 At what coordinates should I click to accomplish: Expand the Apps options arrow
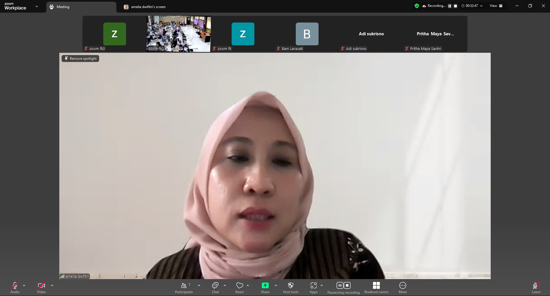click(x=322, y=286)
